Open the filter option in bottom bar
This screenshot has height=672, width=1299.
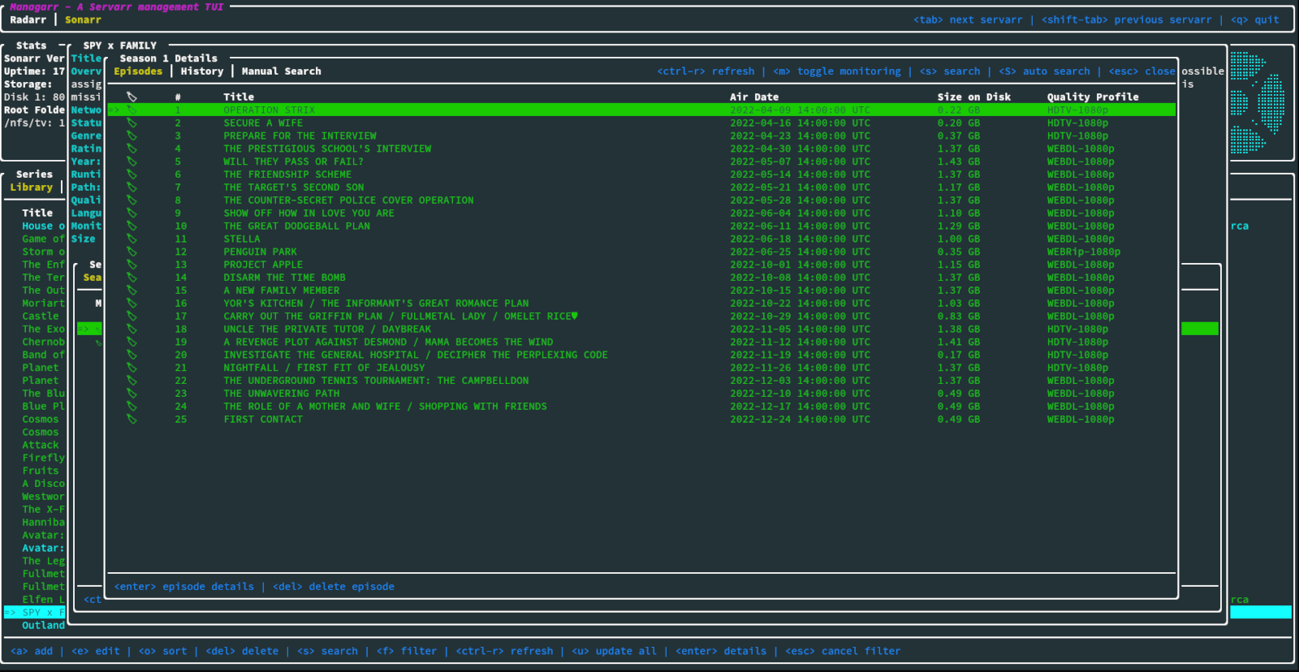[407, 651]
